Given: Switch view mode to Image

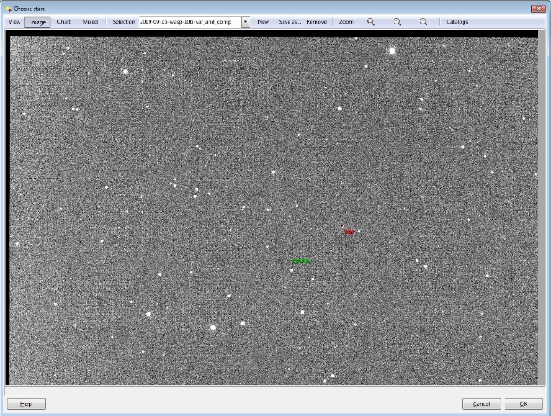Looking at the screenshot, I should click(x=37, y=22).
